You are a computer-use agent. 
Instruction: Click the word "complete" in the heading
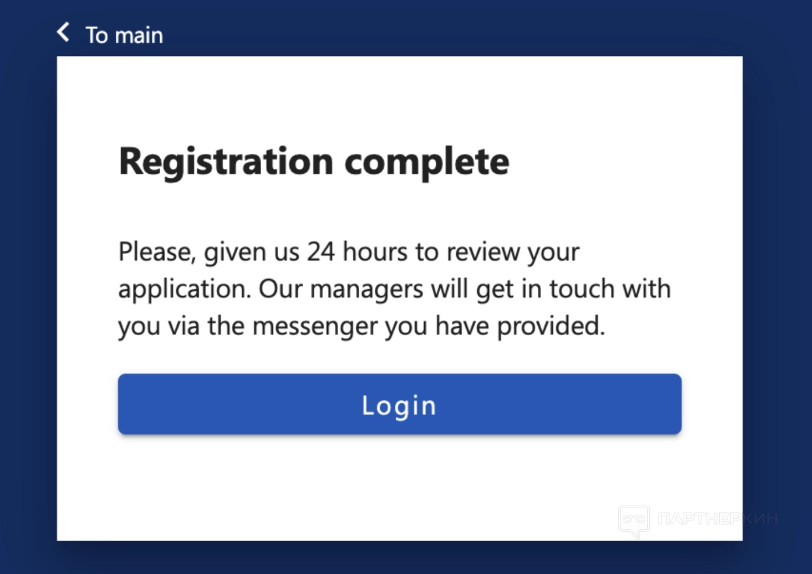427,163
